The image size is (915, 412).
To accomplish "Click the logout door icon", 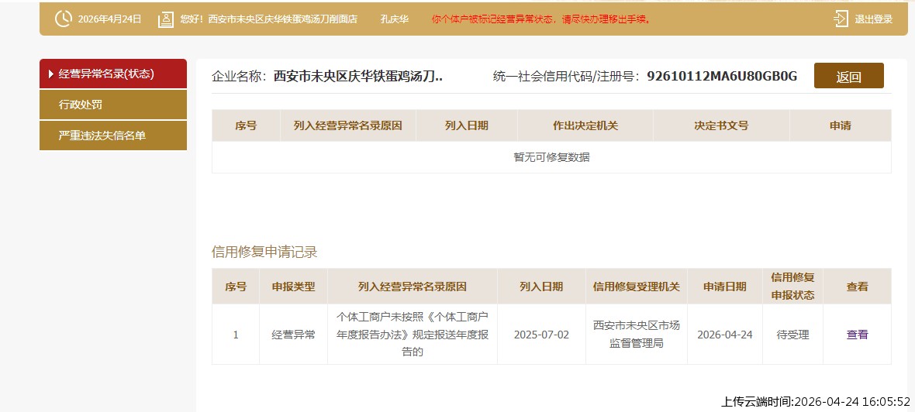I will tap(841, 19).
